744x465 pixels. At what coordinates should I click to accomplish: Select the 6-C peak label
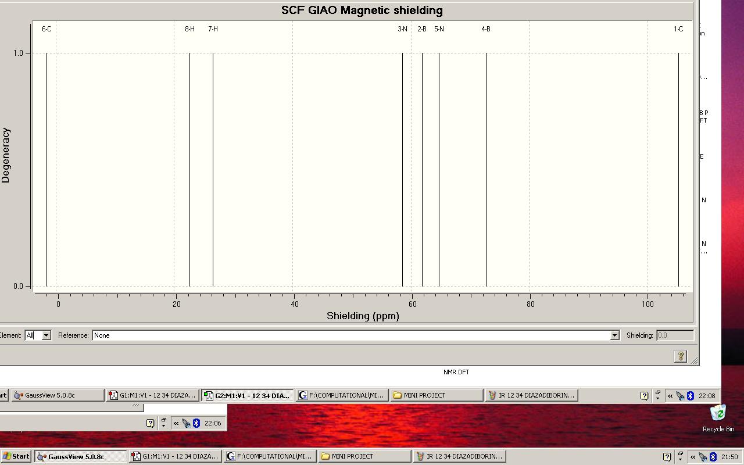[46, 29]
